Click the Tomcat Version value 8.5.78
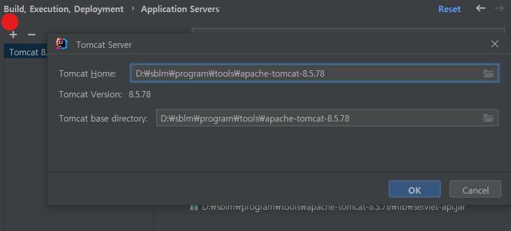Image resolution: width=511 pixels, height=231 pixels. tap(140, 94)
